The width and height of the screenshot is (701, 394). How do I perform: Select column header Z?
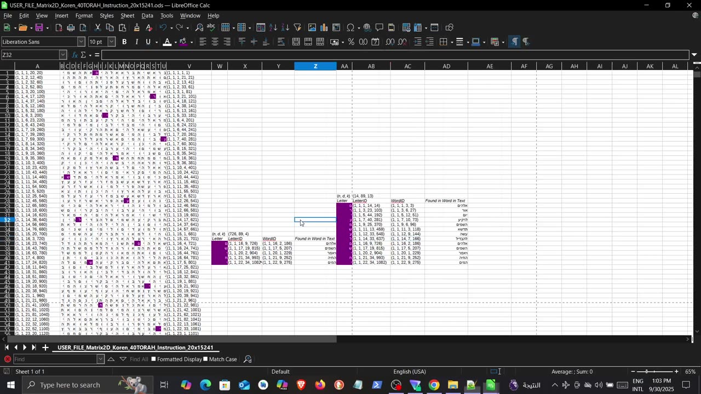(x=315, y=66)
